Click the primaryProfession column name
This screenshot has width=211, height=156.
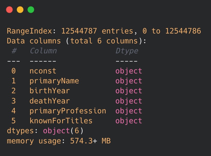click(x=68, y=111)
